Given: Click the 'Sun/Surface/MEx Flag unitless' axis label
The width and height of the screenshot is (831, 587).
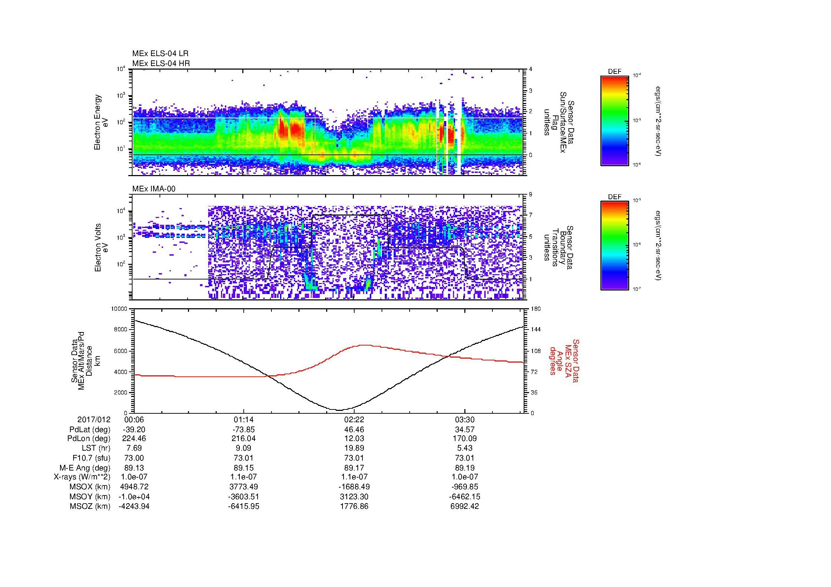Looking at the screenshot, I should (559, 122).
